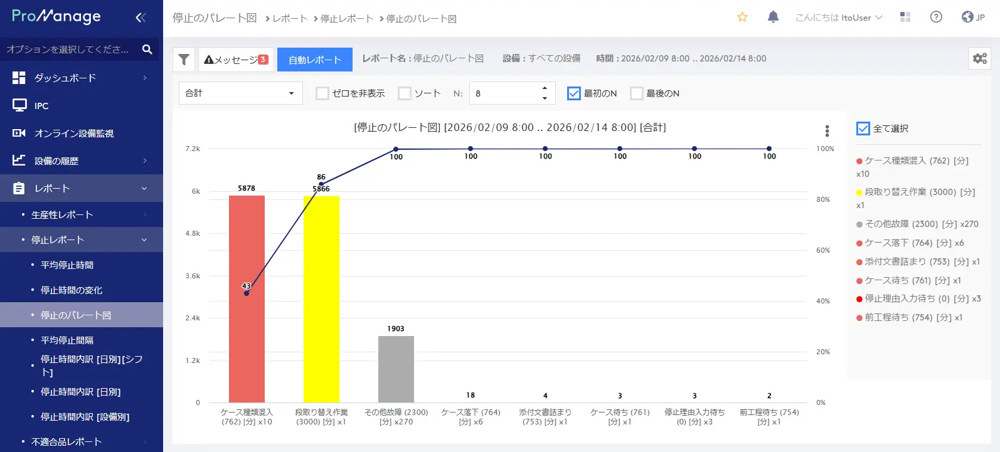Open the apps grid icon in header
The height and width of the screenshot is (452, 1000).
tap(905, 17)
